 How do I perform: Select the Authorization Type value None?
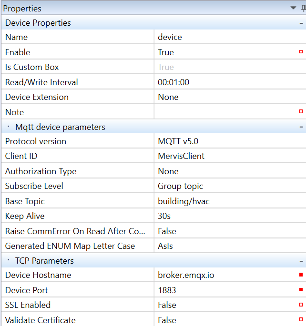168,171
